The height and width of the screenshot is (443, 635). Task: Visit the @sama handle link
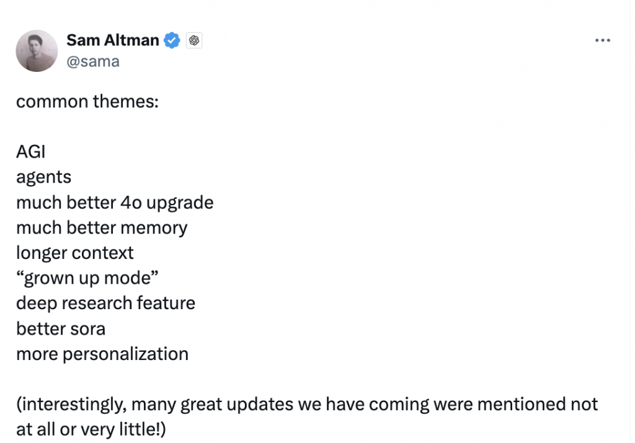coord(93,61)
